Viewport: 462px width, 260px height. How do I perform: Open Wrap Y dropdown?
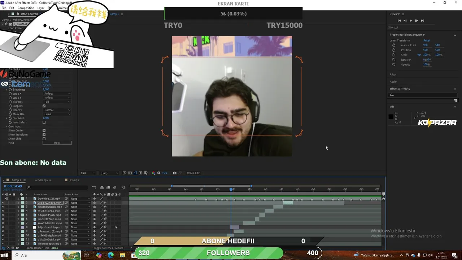point(57,98)
